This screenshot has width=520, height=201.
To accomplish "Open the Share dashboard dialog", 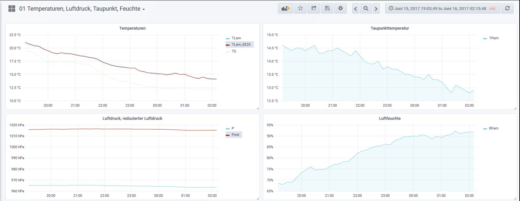I will (314, 8).
